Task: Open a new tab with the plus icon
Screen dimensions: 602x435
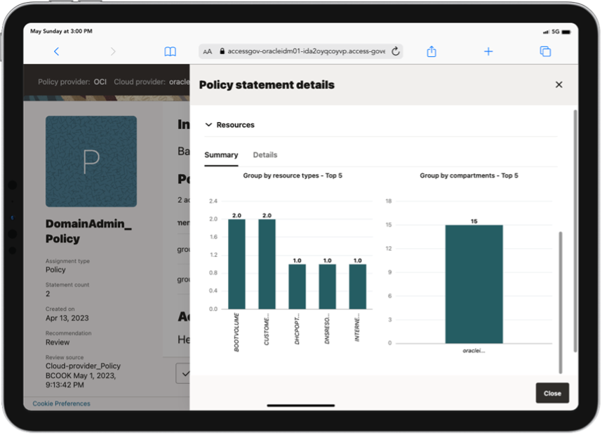Action: [488, 51]
